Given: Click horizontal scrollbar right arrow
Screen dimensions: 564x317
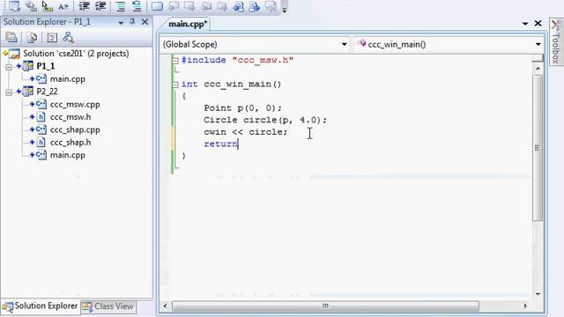Looking at the screenshot, I should pyautogui.click(x=525, y=306).
